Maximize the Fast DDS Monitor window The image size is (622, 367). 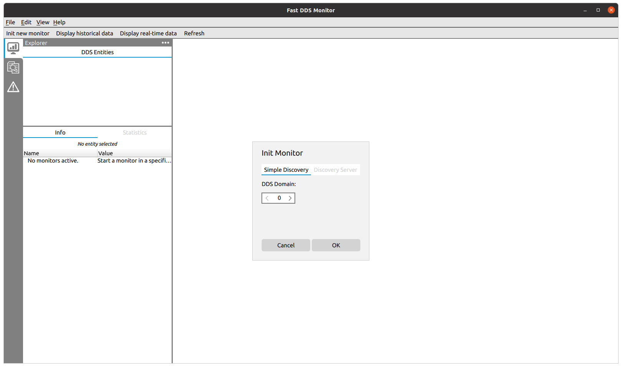[598, 10]
